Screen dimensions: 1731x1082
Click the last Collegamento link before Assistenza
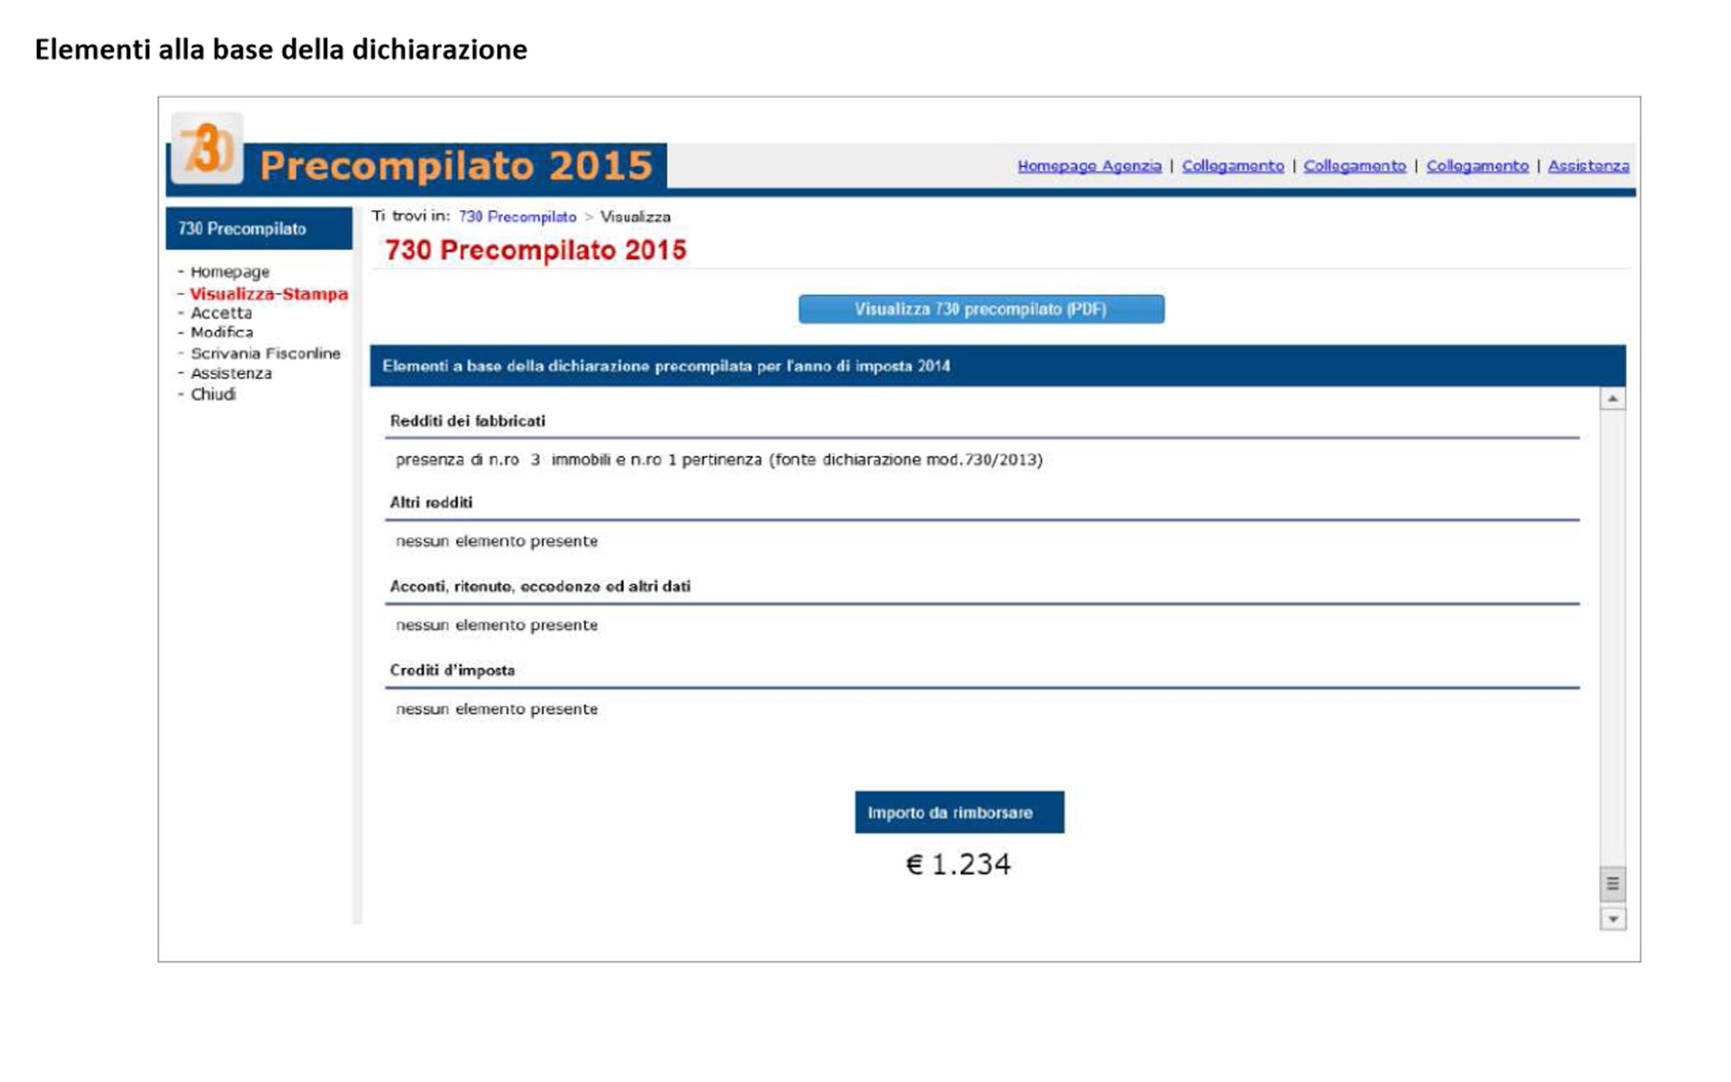[1477, 166]
